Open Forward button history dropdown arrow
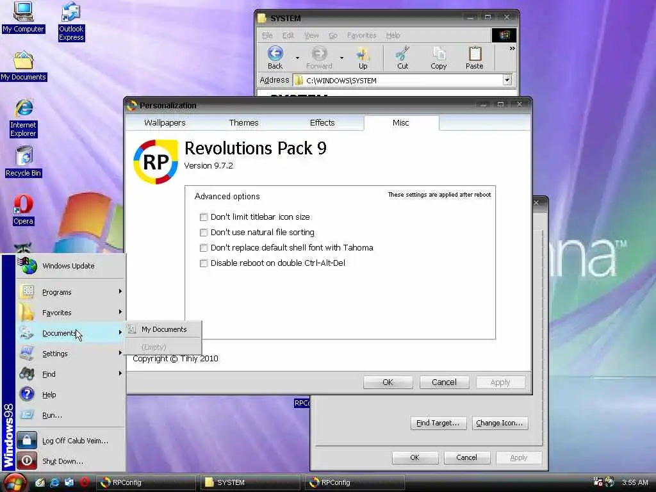 click(341, 58)
